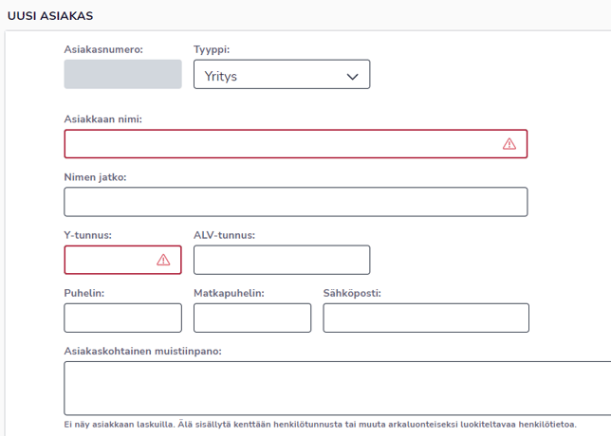Click the warning icon in Asiakkaan nimi field
The image size is (611, 436).
pos(509,144)
